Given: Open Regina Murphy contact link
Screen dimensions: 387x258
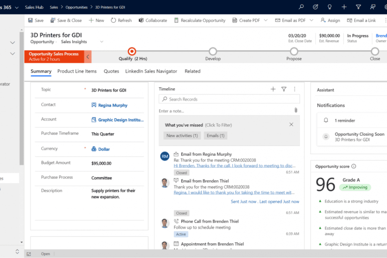Looking at the screenshot, I should (x=109, y=105).
